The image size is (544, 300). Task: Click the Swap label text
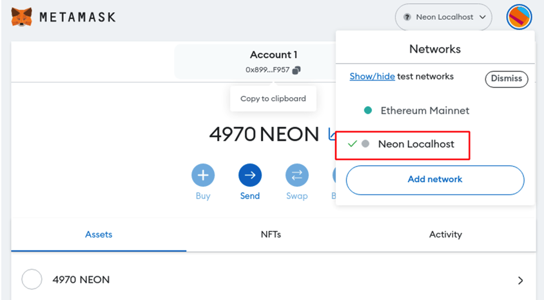point(297,196)
